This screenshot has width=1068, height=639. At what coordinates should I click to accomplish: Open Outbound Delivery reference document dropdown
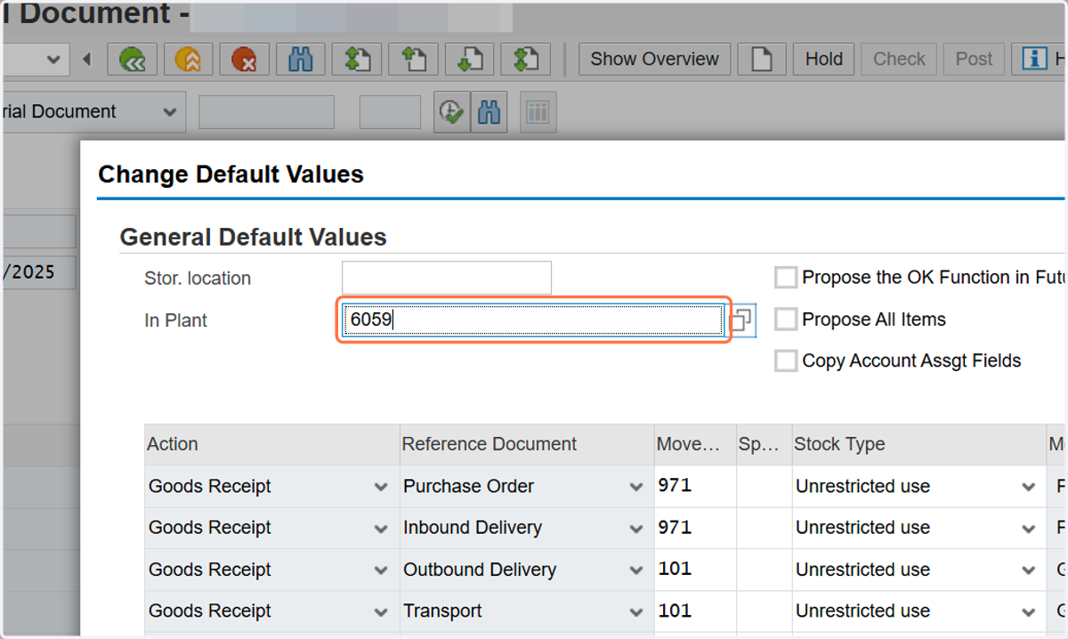pos(635,570)
